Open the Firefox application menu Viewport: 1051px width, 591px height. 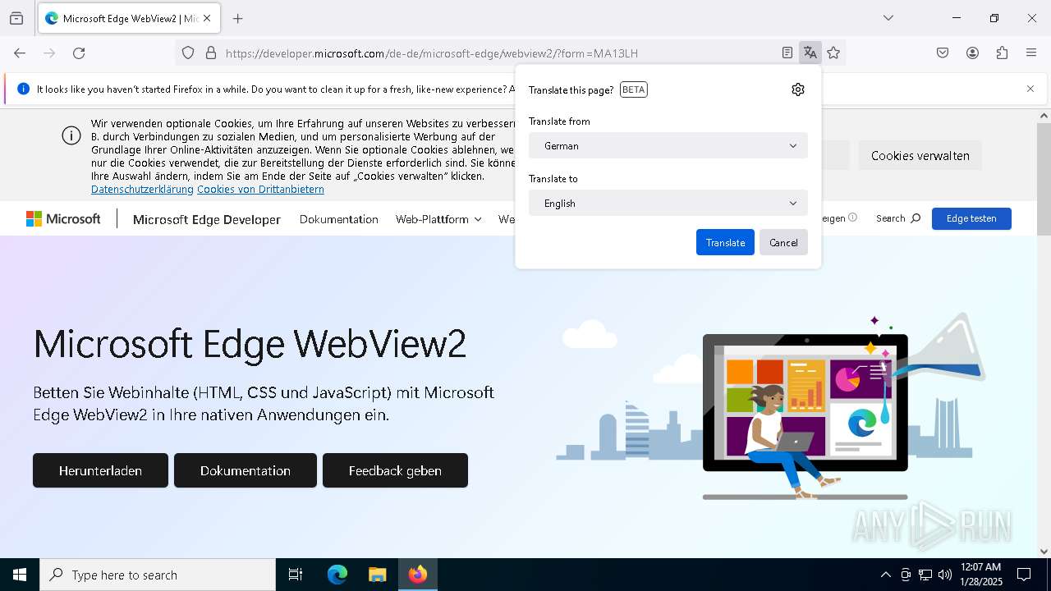(x=1031, y=53)
